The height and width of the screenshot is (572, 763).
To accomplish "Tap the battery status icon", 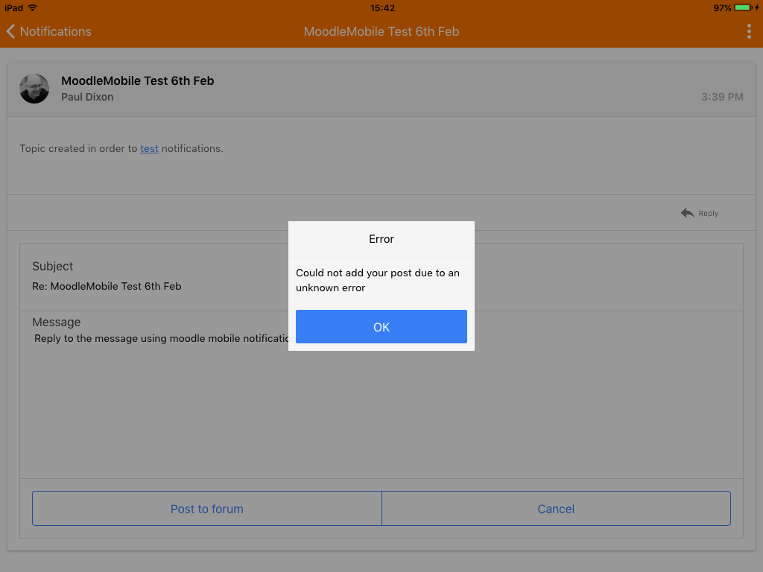I will (744, 7).
